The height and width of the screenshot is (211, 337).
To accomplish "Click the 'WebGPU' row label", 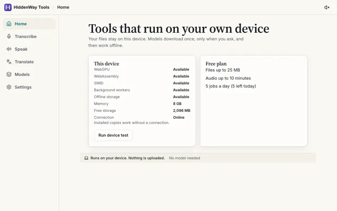I will (102, 69).
